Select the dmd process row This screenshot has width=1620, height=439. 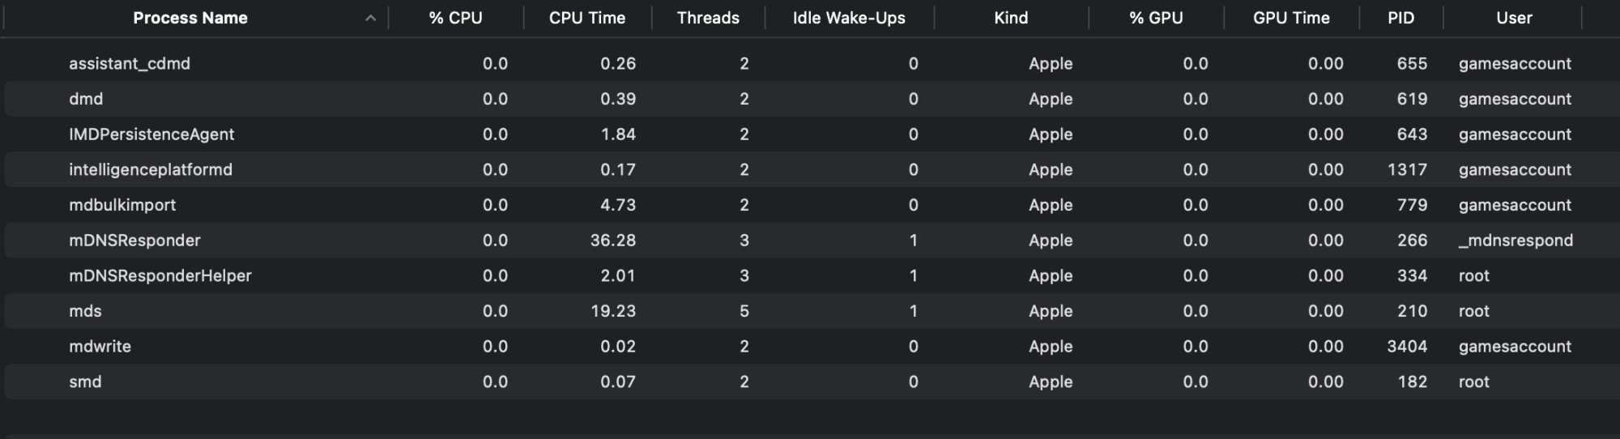click(86, 99)
